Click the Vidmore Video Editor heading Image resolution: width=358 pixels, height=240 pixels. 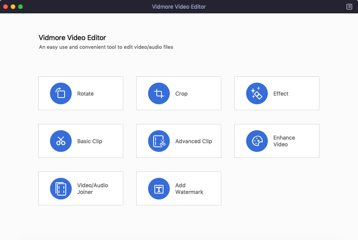pos(72,38)
